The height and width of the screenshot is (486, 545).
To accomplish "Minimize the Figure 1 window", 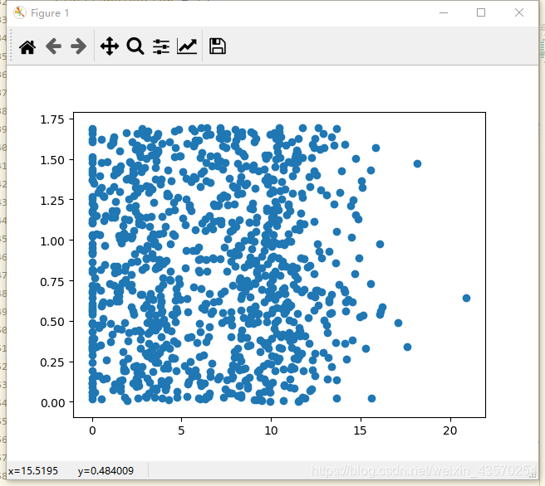I will [x=444, y=12].
